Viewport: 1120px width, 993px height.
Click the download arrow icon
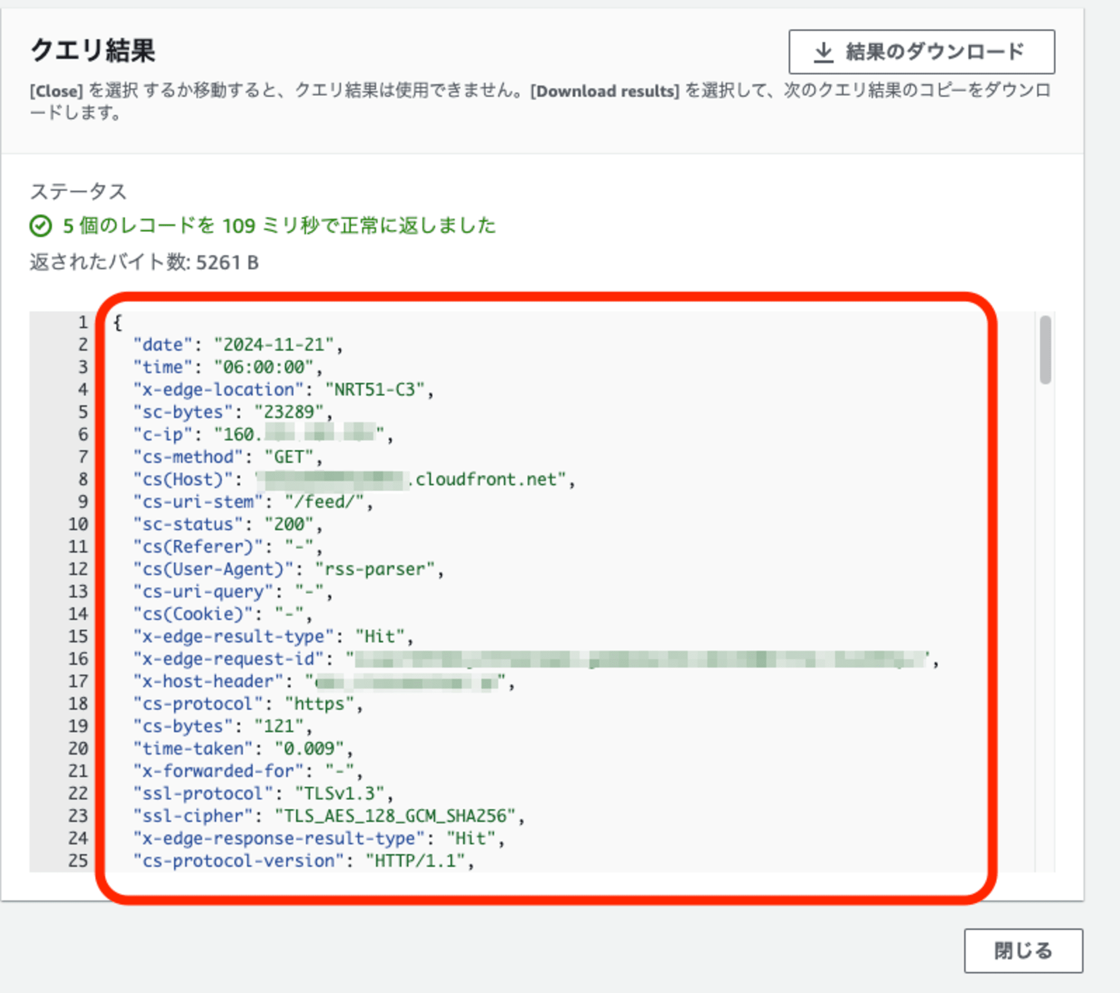(x=823, y=52)
